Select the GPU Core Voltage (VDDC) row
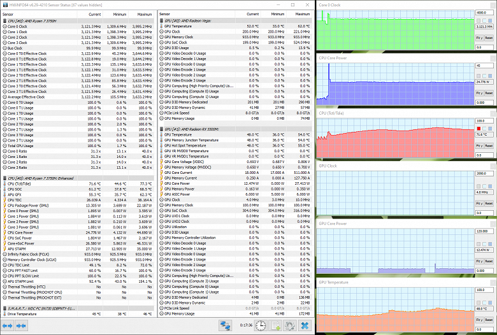 [x=235, y=162]
